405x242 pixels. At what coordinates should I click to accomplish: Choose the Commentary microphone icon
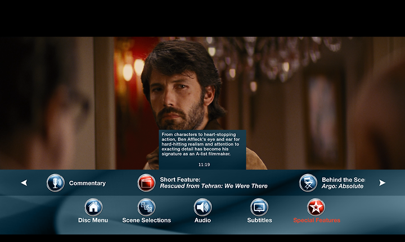click(x=56, y=182)
